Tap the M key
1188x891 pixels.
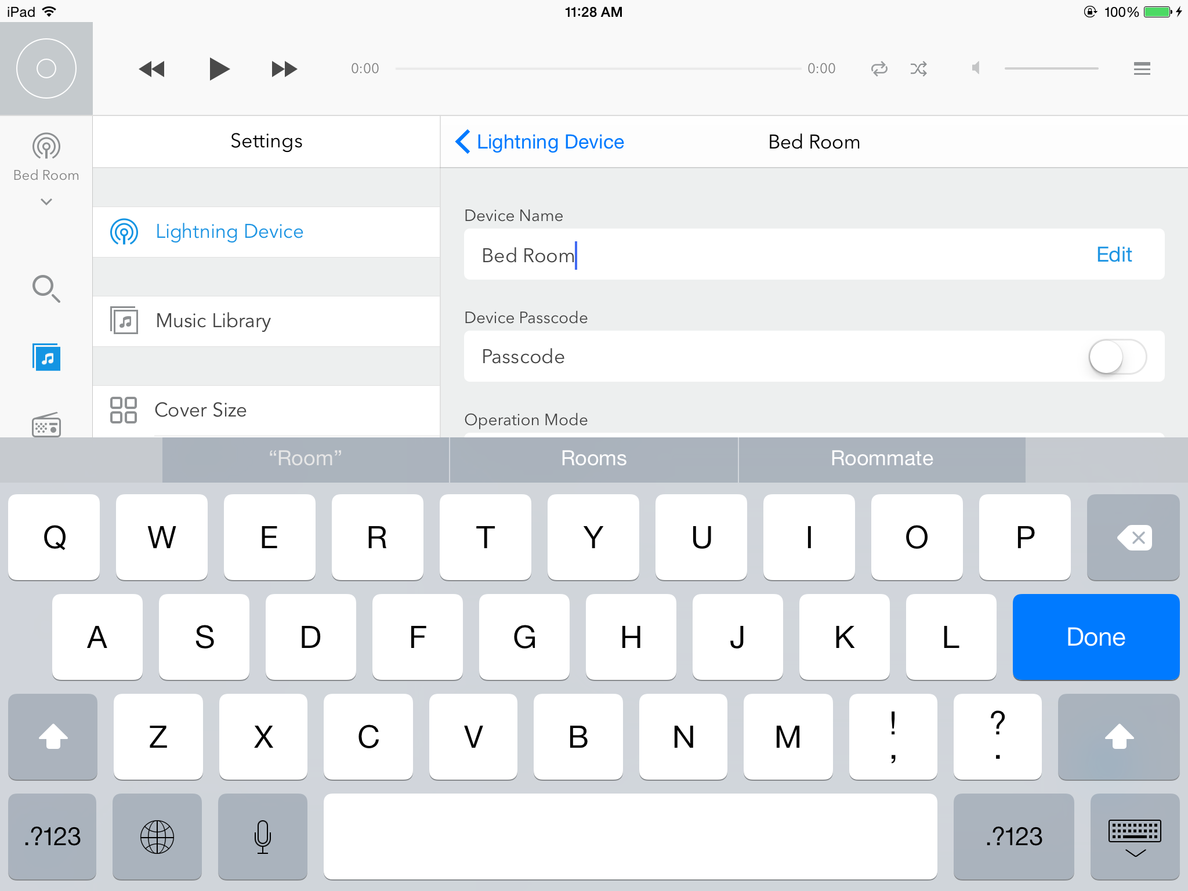(788, 737)
